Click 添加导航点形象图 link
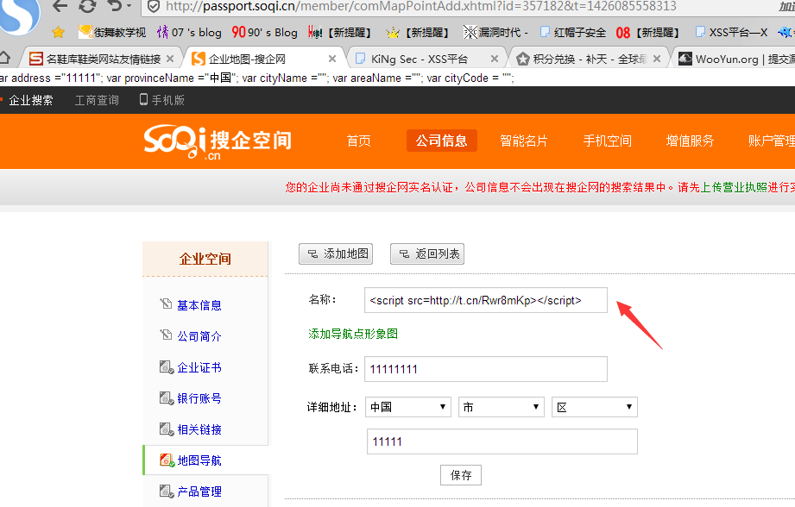 [x=353, y=334]
